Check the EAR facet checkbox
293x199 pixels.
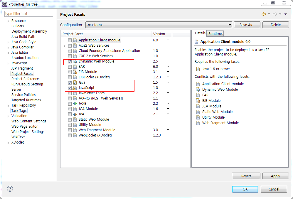click(70, 67)
